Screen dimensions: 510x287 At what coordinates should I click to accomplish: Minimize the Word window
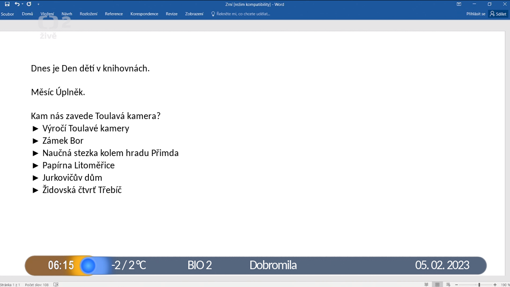coord(474,4)
